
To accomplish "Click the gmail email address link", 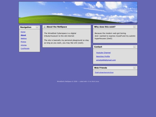I will pyautogui.click(x=106, y=60).
